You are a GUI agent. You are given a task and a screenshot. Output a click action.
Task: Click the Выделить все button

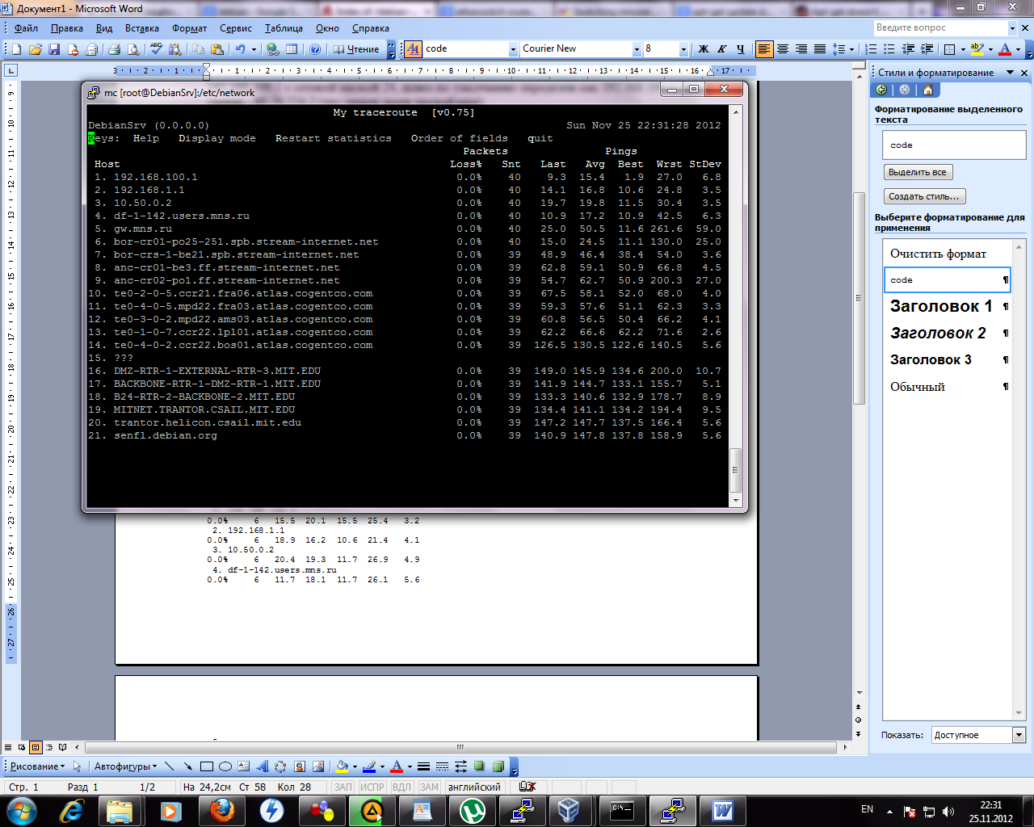tap(918, 172)
